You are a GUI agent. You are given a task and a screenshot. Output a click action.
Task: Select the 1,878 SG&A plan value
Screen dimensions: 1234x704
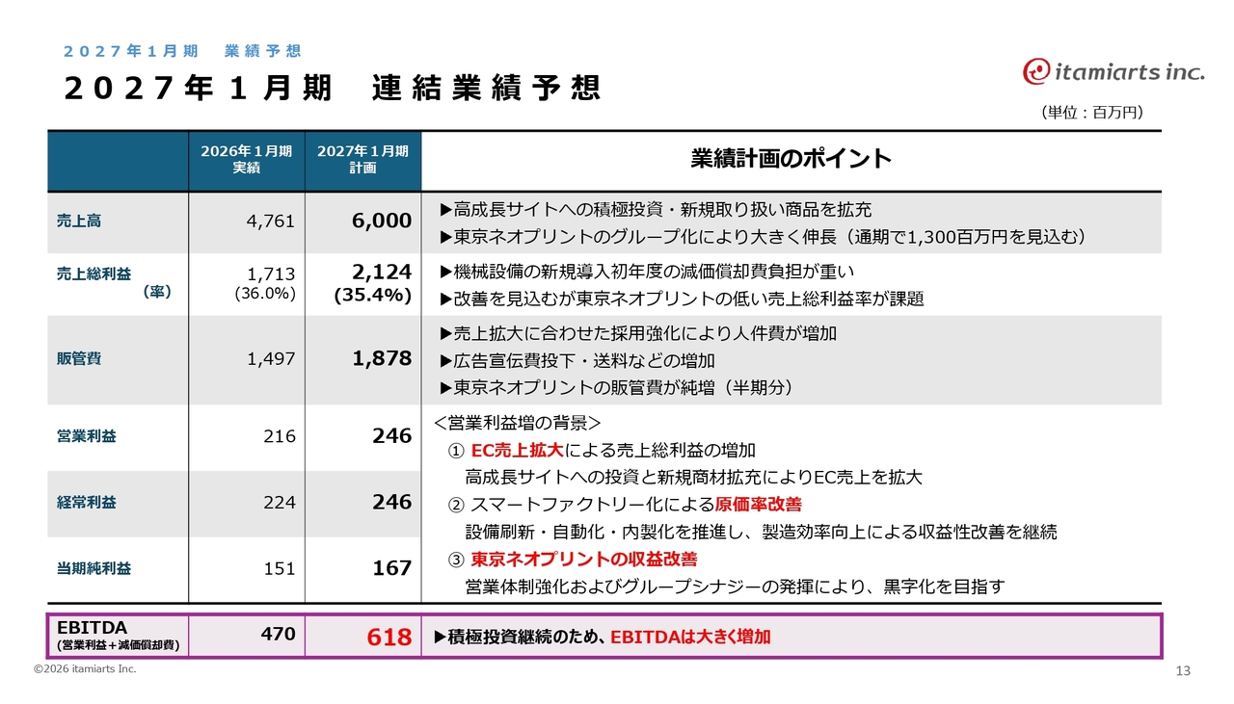(x=381, y=358)
